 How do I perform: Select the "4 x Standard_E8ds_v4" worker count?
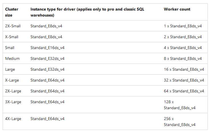(x=183, y=48)
